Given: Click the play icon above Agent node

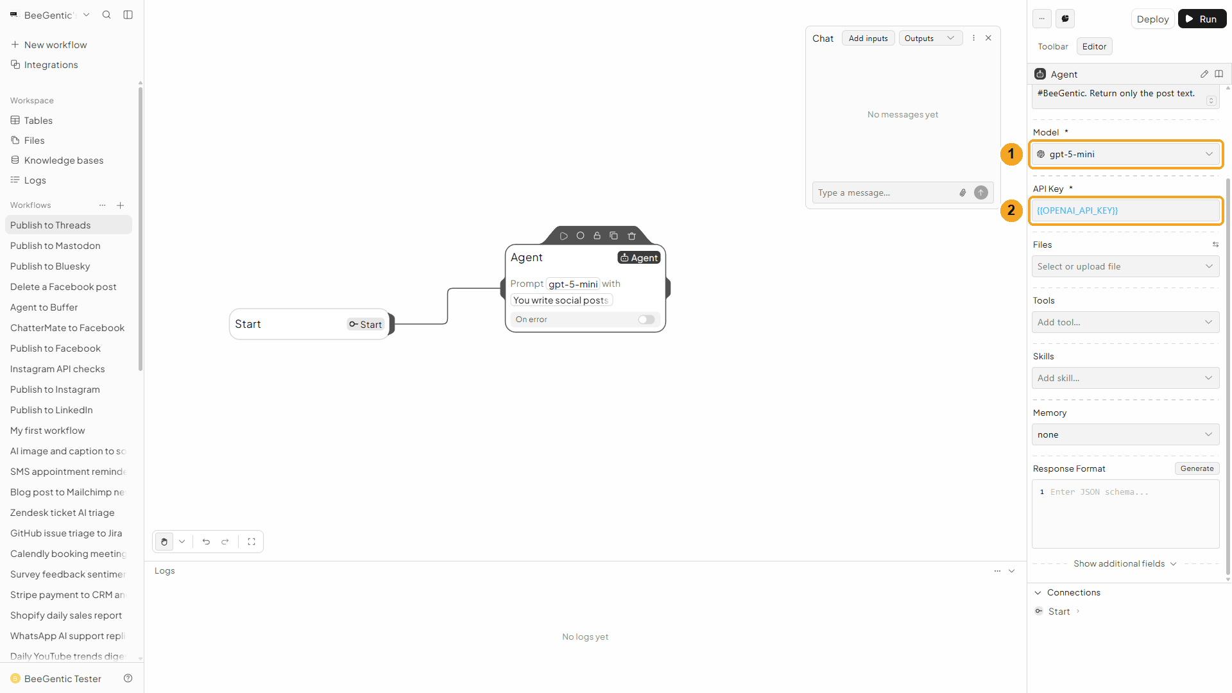Looking at the screenshot, I should 563,236.
